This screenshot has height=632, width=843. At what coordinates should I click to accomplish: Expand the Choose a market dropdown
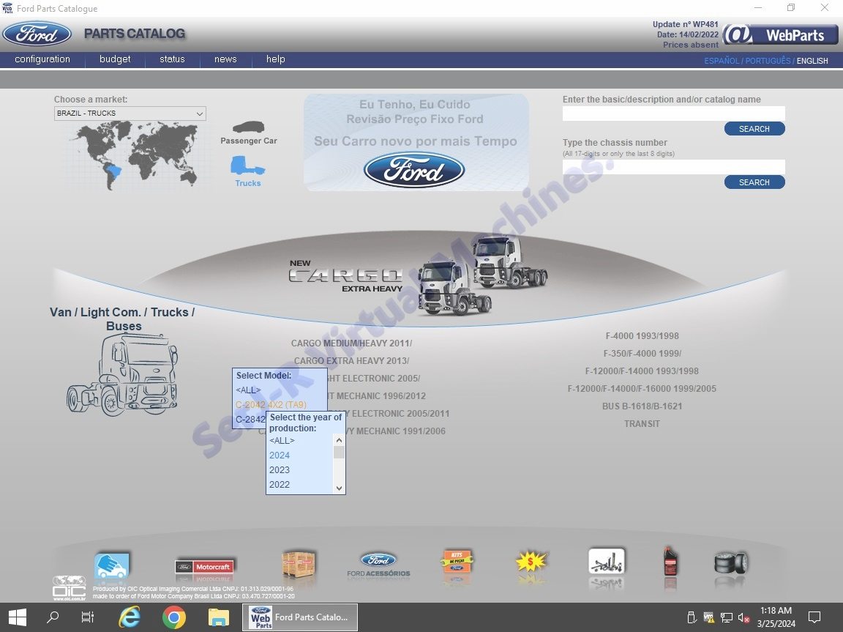tap(130, 114)
